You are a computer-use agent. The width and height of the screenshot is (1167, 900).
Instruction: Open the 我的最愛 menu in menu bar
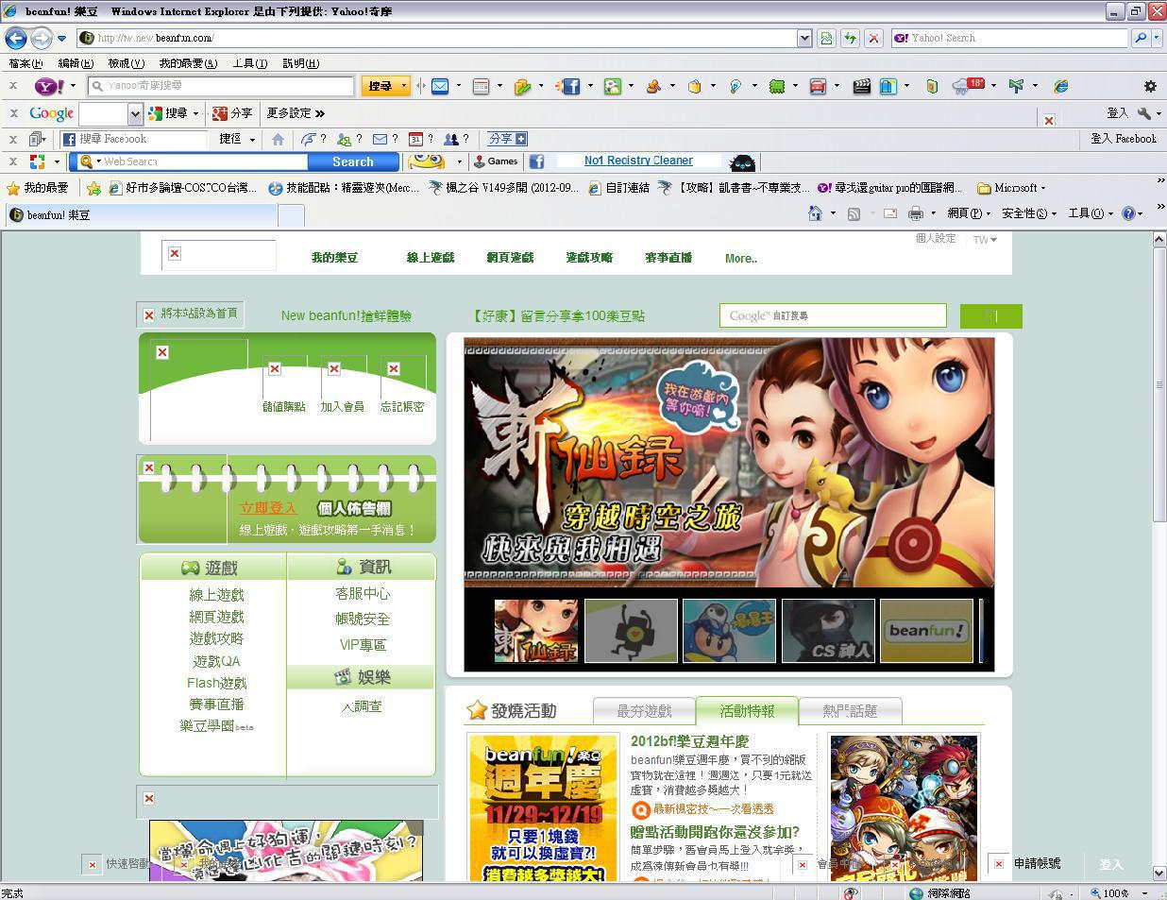(187, 63)
